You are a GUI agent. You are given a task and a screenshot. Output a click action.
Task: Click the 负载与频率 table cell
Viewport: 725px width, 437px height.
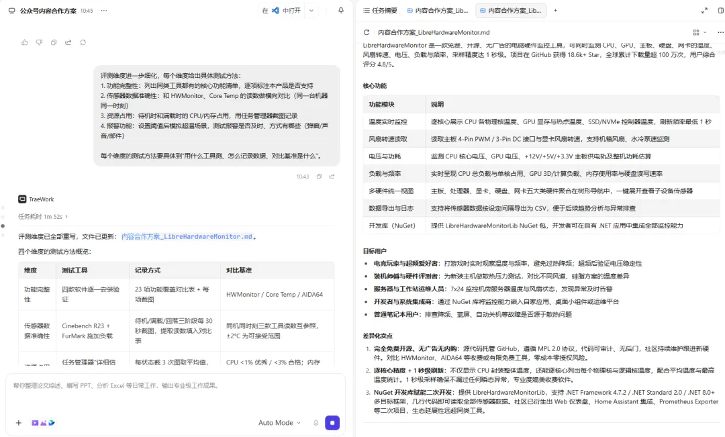(394, 173)
